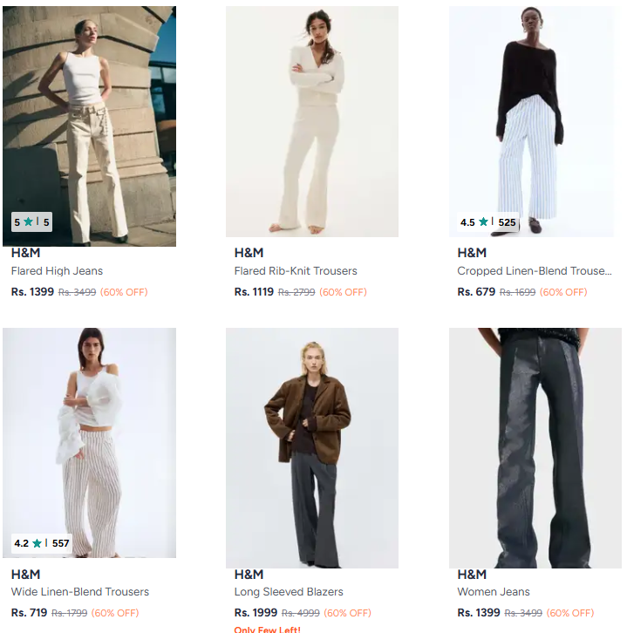Open the Flared Rib-Knit Trousers product image
This screenshot has width=627, height=633.
tap(312, 121)
